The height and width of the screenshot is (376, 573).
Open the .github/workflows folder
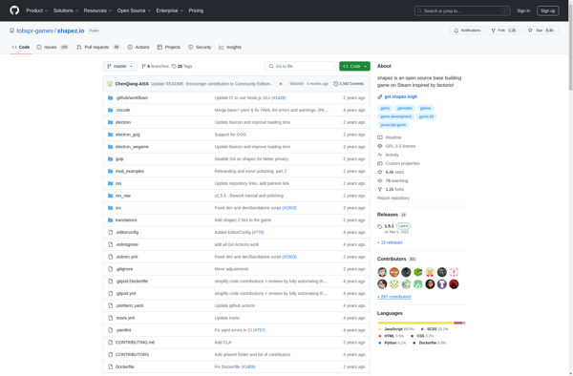point(132,98)
